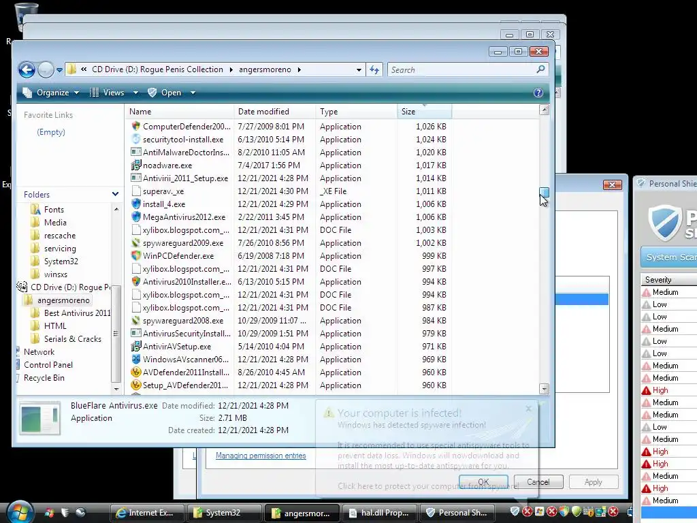
Task: Select the install_4.exe file icon
Action: (x=136, y=204)
